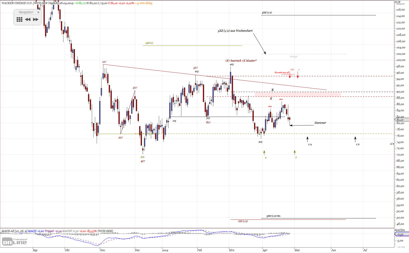Click the olive '5XZ (1)' label
409x253 pixels.
[x=149, y=43]
